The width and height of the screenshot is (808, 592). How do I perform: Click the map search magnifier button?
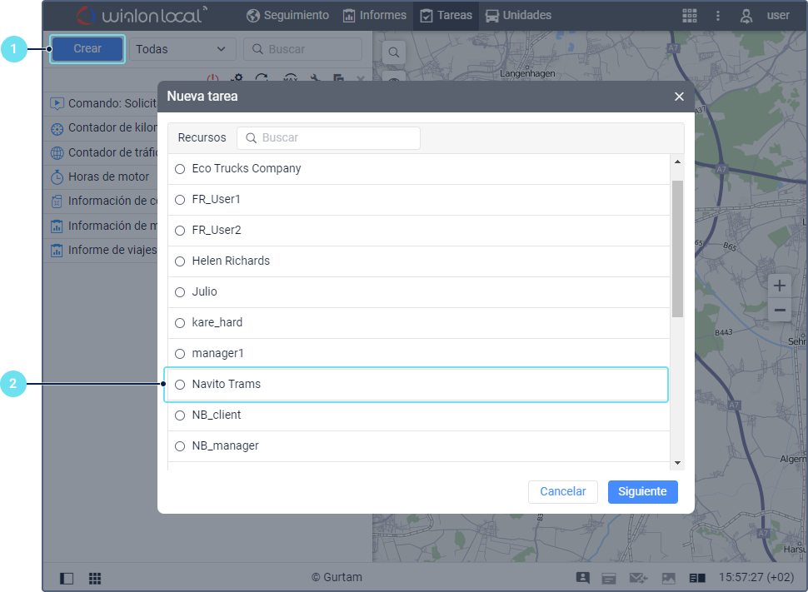coord(394,52)
